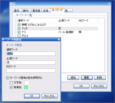Close the キーワードの設定 dialog with X
This screenshot has height=103, width=115.
[x=59, y=40]
